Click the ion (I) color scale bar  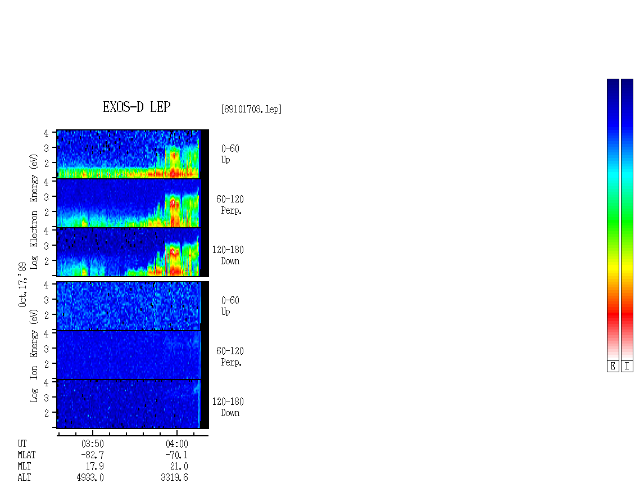tap(627, 219)
